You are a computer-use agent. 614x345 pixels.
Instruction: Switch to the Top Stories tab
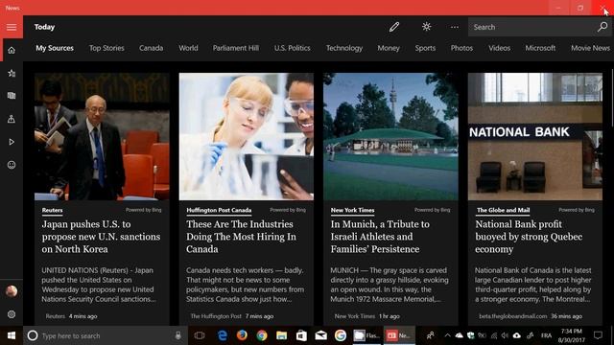click(x=106, y=48)
